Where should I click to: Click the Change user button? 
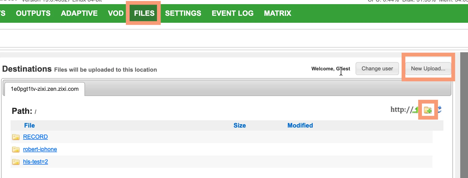pyautogui.click(x=377, y=69)
